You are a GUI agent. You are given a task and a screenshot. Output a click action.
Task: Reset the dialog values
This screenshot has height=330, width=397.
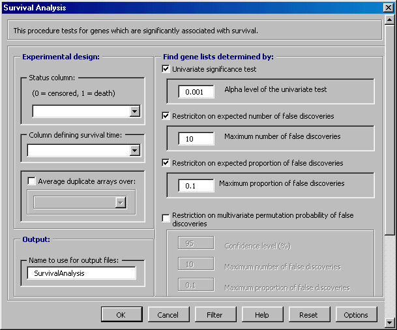(x=308, y=315)
